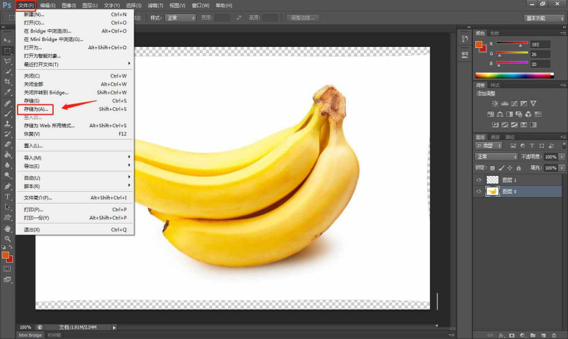Toggle visibility of 图层 0
The width and height of the screenshot is (568, 339).
pyautogui.click(x=479, y=192)
